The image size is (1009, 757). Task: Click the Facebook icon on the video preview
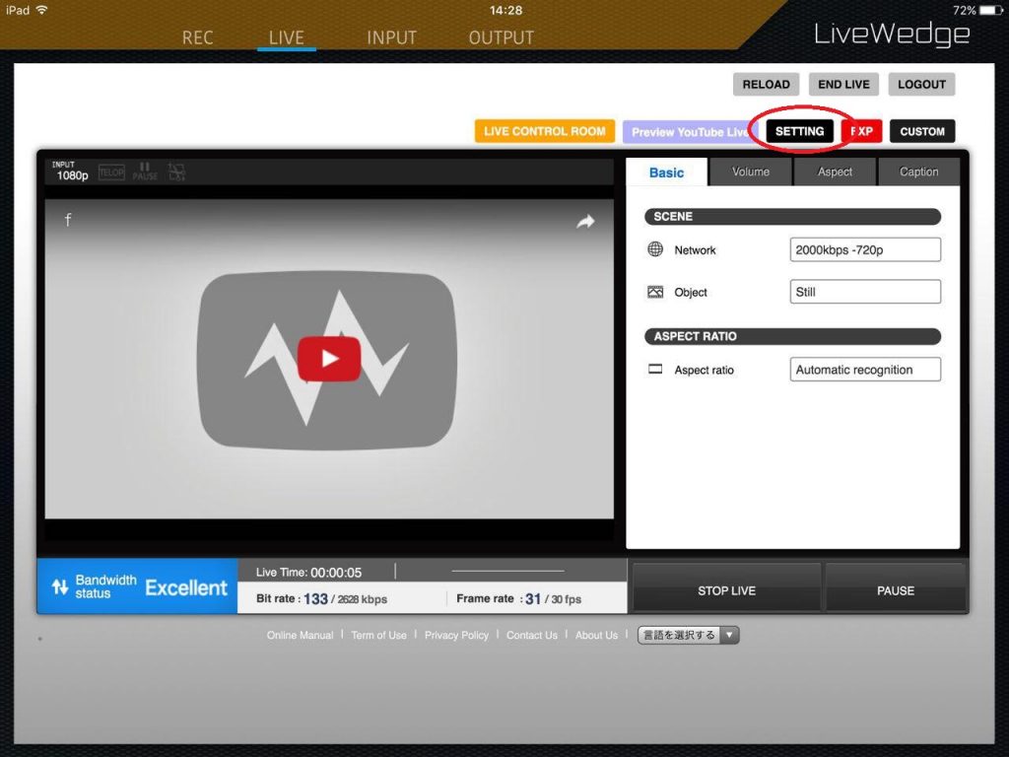click(x=68, y=220)
